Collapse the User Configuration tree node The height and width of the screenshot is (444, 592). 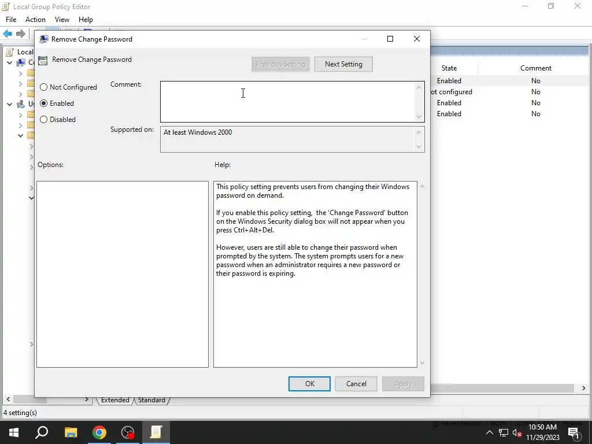tap(10, 104)
